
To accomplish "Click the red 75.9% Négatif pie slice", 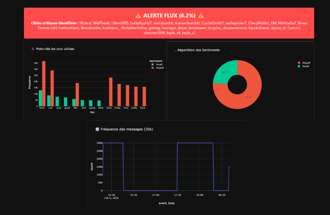I will click(247, 94).
